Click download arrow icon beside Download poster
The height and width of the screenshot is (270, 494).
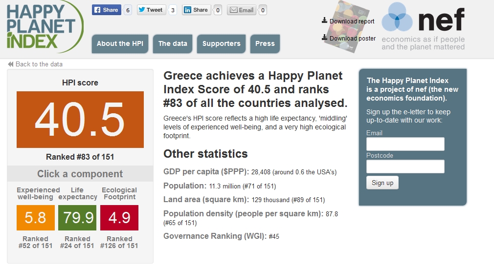click(324, 38)
